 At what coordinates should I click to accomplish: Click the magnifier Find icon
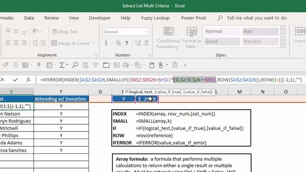(x=75, y=65)
